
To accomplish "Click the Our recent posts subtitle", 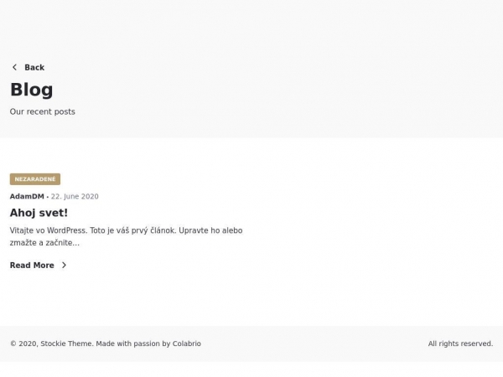I will coord(43,111).
